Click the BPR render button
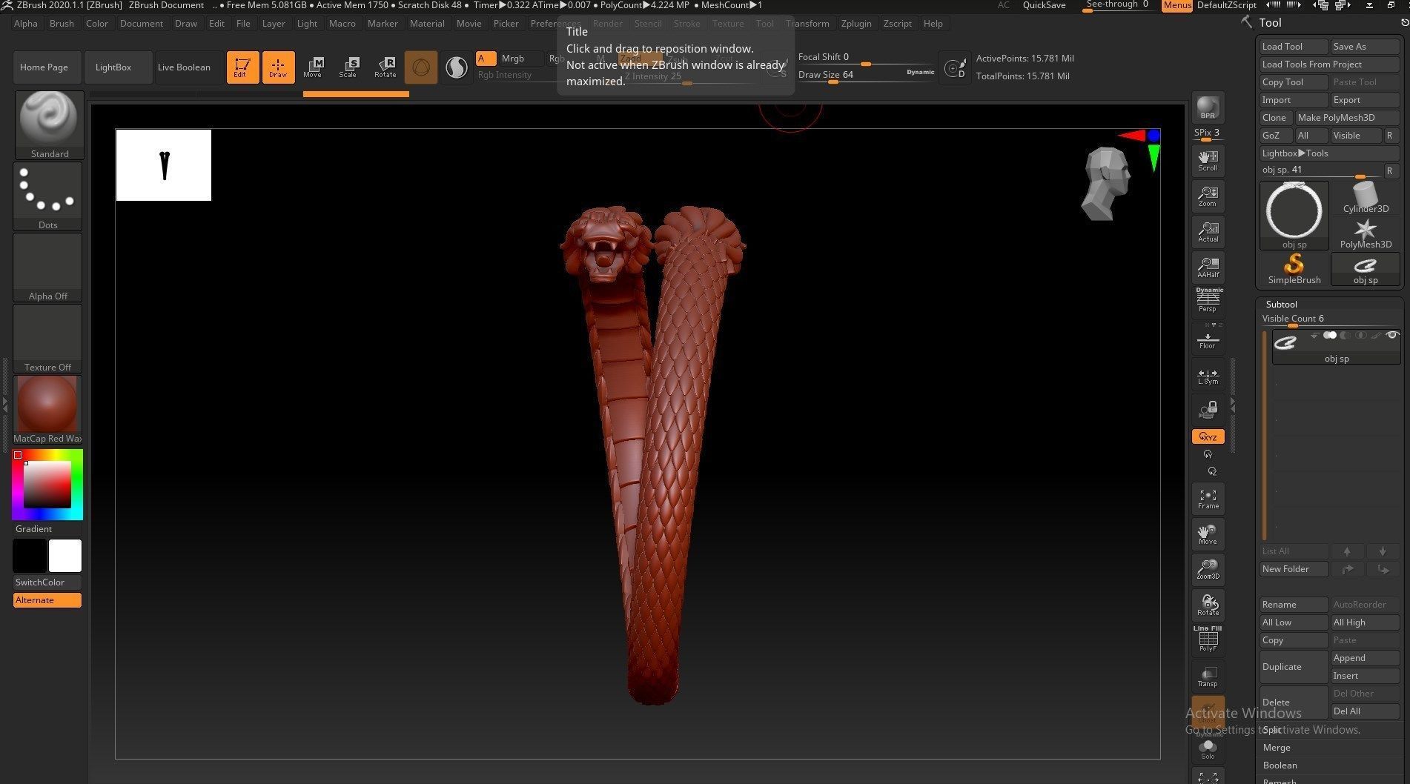Viewport: 1410px width, 784px height. click(1208, 107)
